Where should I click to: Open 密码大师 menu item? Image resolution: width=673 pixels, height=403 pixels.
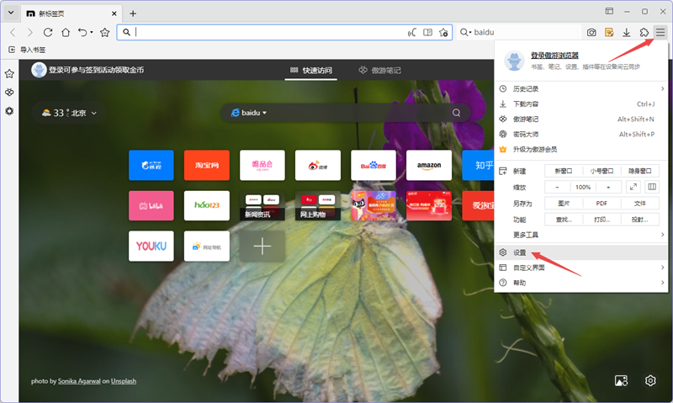point(581,135)
